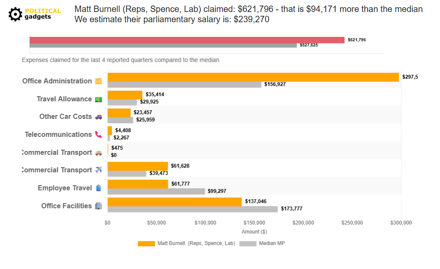The width and height of the screenshot is (440, 269).
Task: Click the grey $527,625 median total bar
Action: (163, 45)
